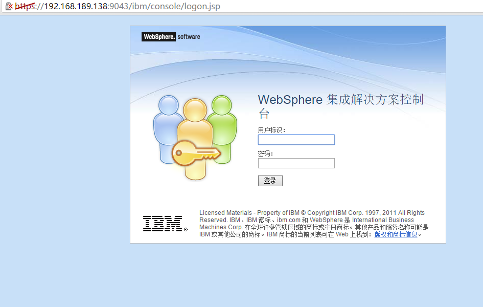Click the IBM logo

click(165, 224)
